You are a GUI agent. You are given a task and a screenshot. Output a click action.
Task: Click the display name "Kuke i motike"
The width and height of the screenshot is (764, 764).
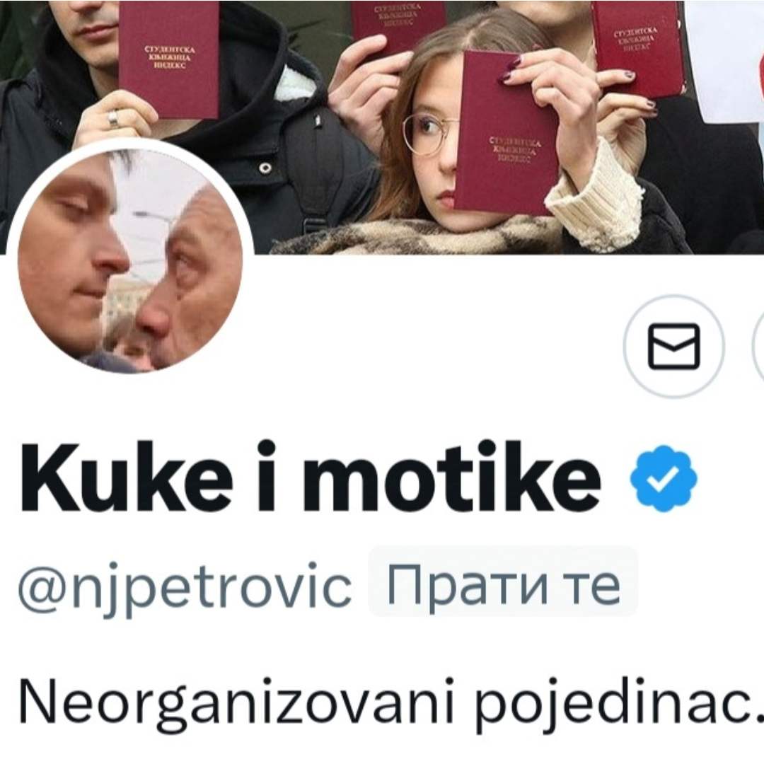click(310, 477)
